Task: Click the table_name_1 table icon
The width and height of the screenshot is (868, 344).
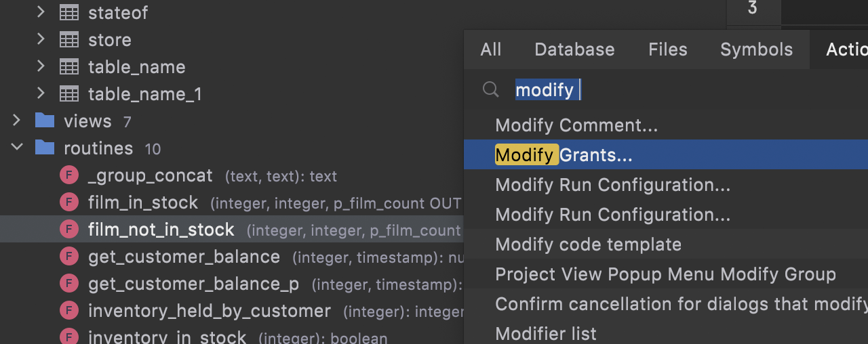Action: point(69,93)
